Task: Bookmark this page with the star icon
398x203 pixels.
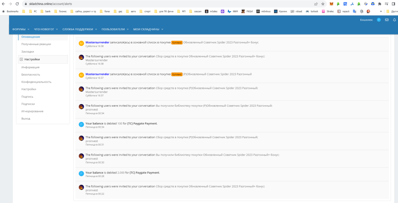Action: click(323, 4)
